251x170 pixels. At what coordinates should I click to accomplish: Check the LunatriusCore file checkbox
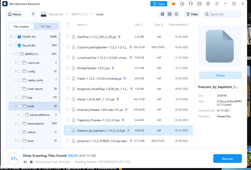click(x=68, y=58)
